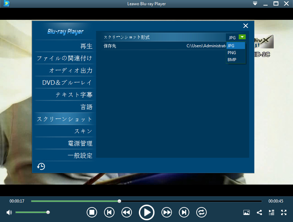Open the 再生 settings tab
The width and height of the screenshot is (293, 222).
64,46
